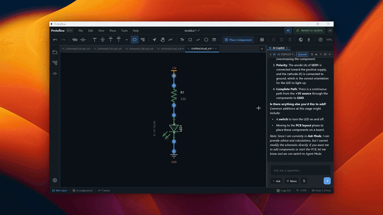Attach a file with paperclip icon
The width and height of the screenshot is (383, 215).
coord(304,181)
